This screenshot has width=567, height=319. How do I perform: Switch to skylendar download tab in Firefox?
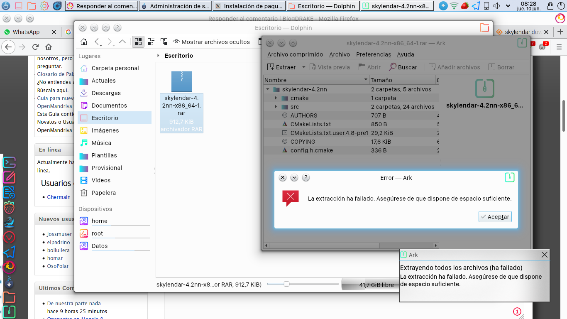[x=523, y=32]
